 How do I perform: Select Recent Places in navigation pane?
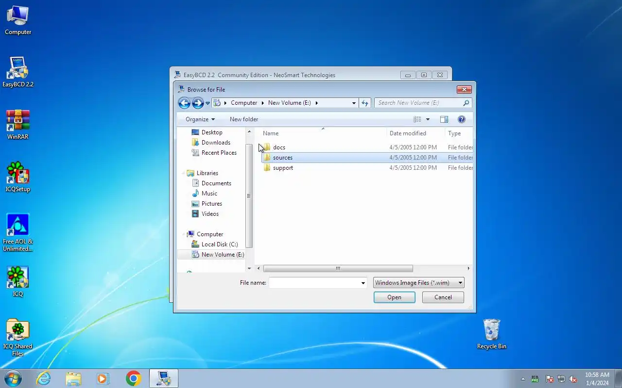click(219, 153)
